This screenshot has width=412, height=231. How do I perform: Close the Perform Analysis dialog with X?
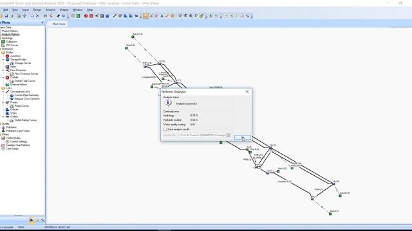point(247,92)
